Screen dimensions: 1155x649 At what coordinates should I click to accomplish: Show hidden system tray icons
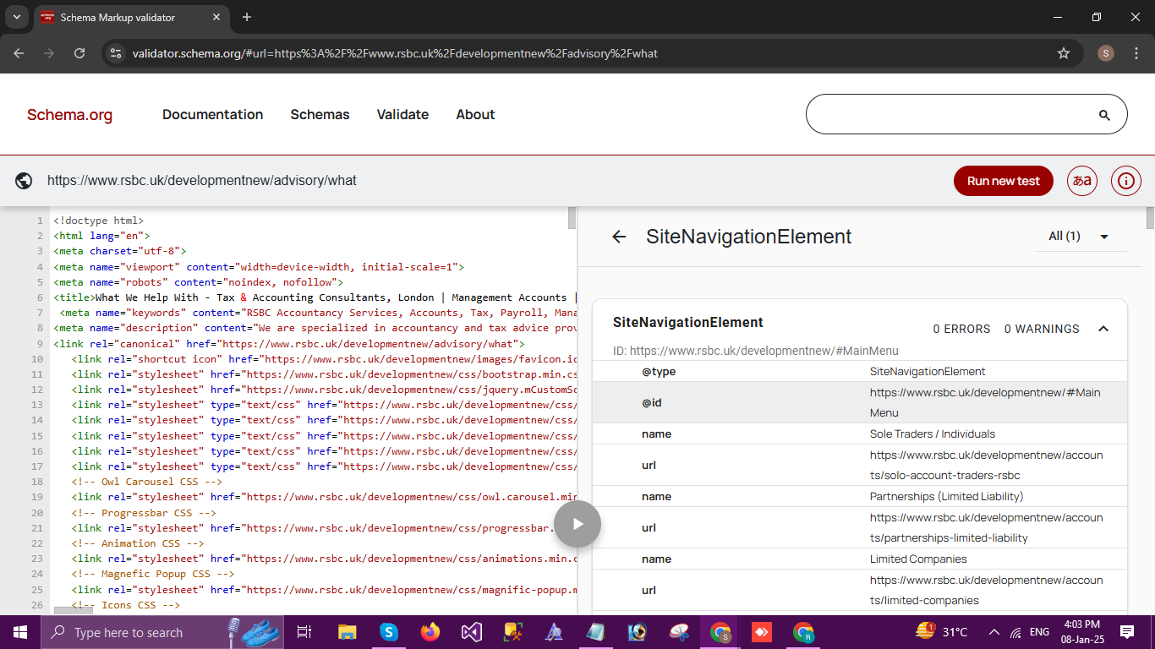994,632
